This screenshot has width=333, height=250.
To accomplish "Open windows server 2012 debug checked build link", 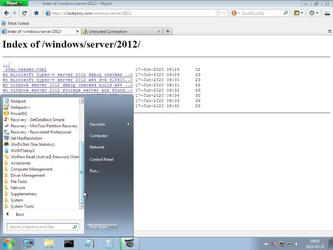I will pyautogui.click(x=68, y=85).
